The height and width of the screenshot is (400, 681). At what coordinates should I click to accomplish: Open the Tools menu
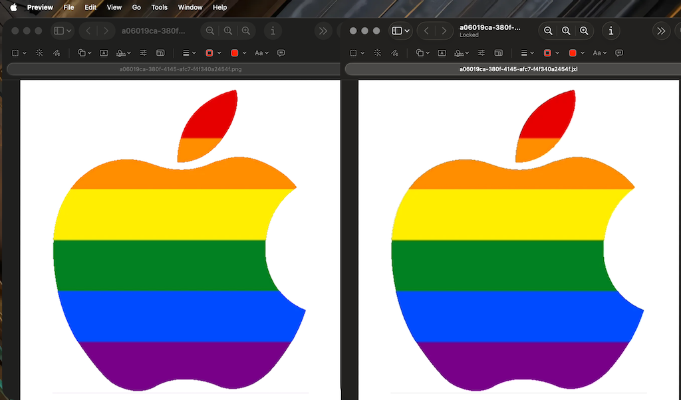pyautogui.click(x=160, y=7)
